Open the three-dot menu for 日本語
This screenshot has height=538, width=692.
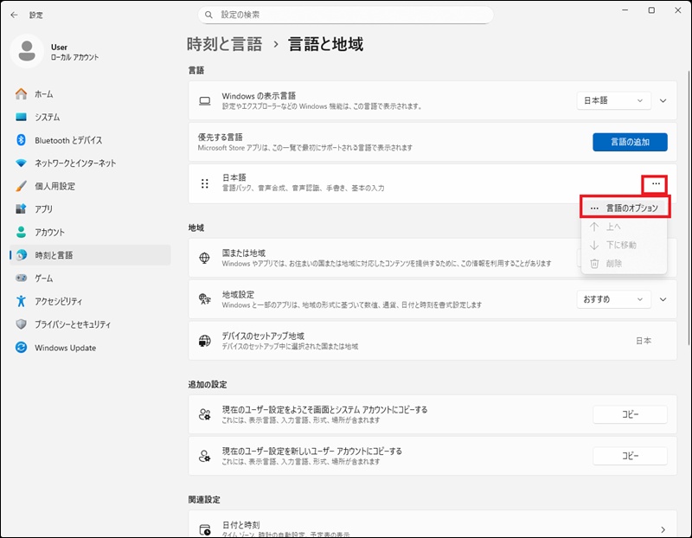click(656, 183)
